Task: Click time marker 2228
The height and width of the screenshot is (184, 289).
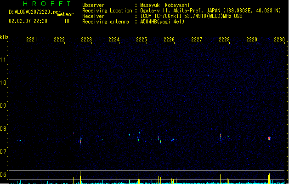Action: pyautogui.click(x=224, y=40)
